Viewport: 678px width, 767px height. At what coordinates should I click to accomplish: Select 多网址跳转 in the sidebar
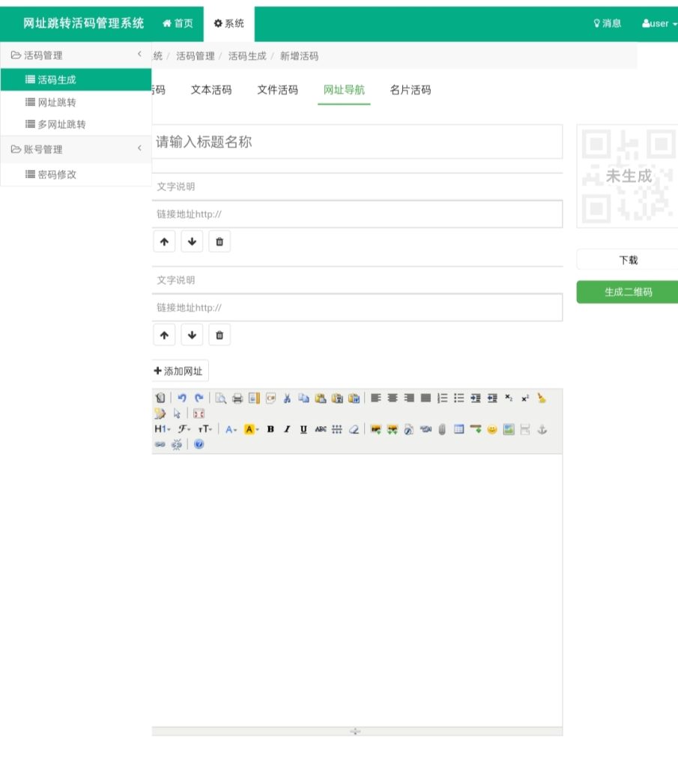[x=61, y=124]
